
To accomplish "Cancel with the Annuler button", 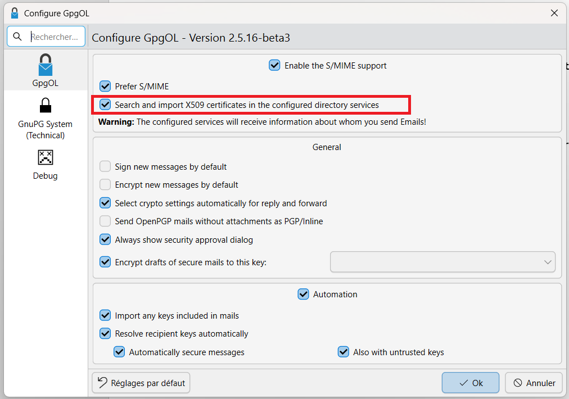I will 534,383.
